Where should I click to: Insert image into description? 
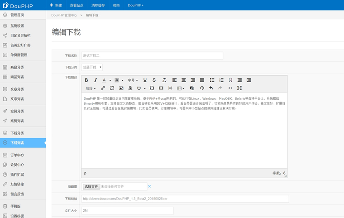(121, 88)
